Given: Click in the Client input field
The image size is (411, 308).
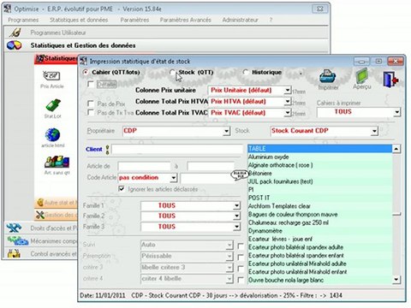Looking at the screenshot, I should tap(177, 150).
